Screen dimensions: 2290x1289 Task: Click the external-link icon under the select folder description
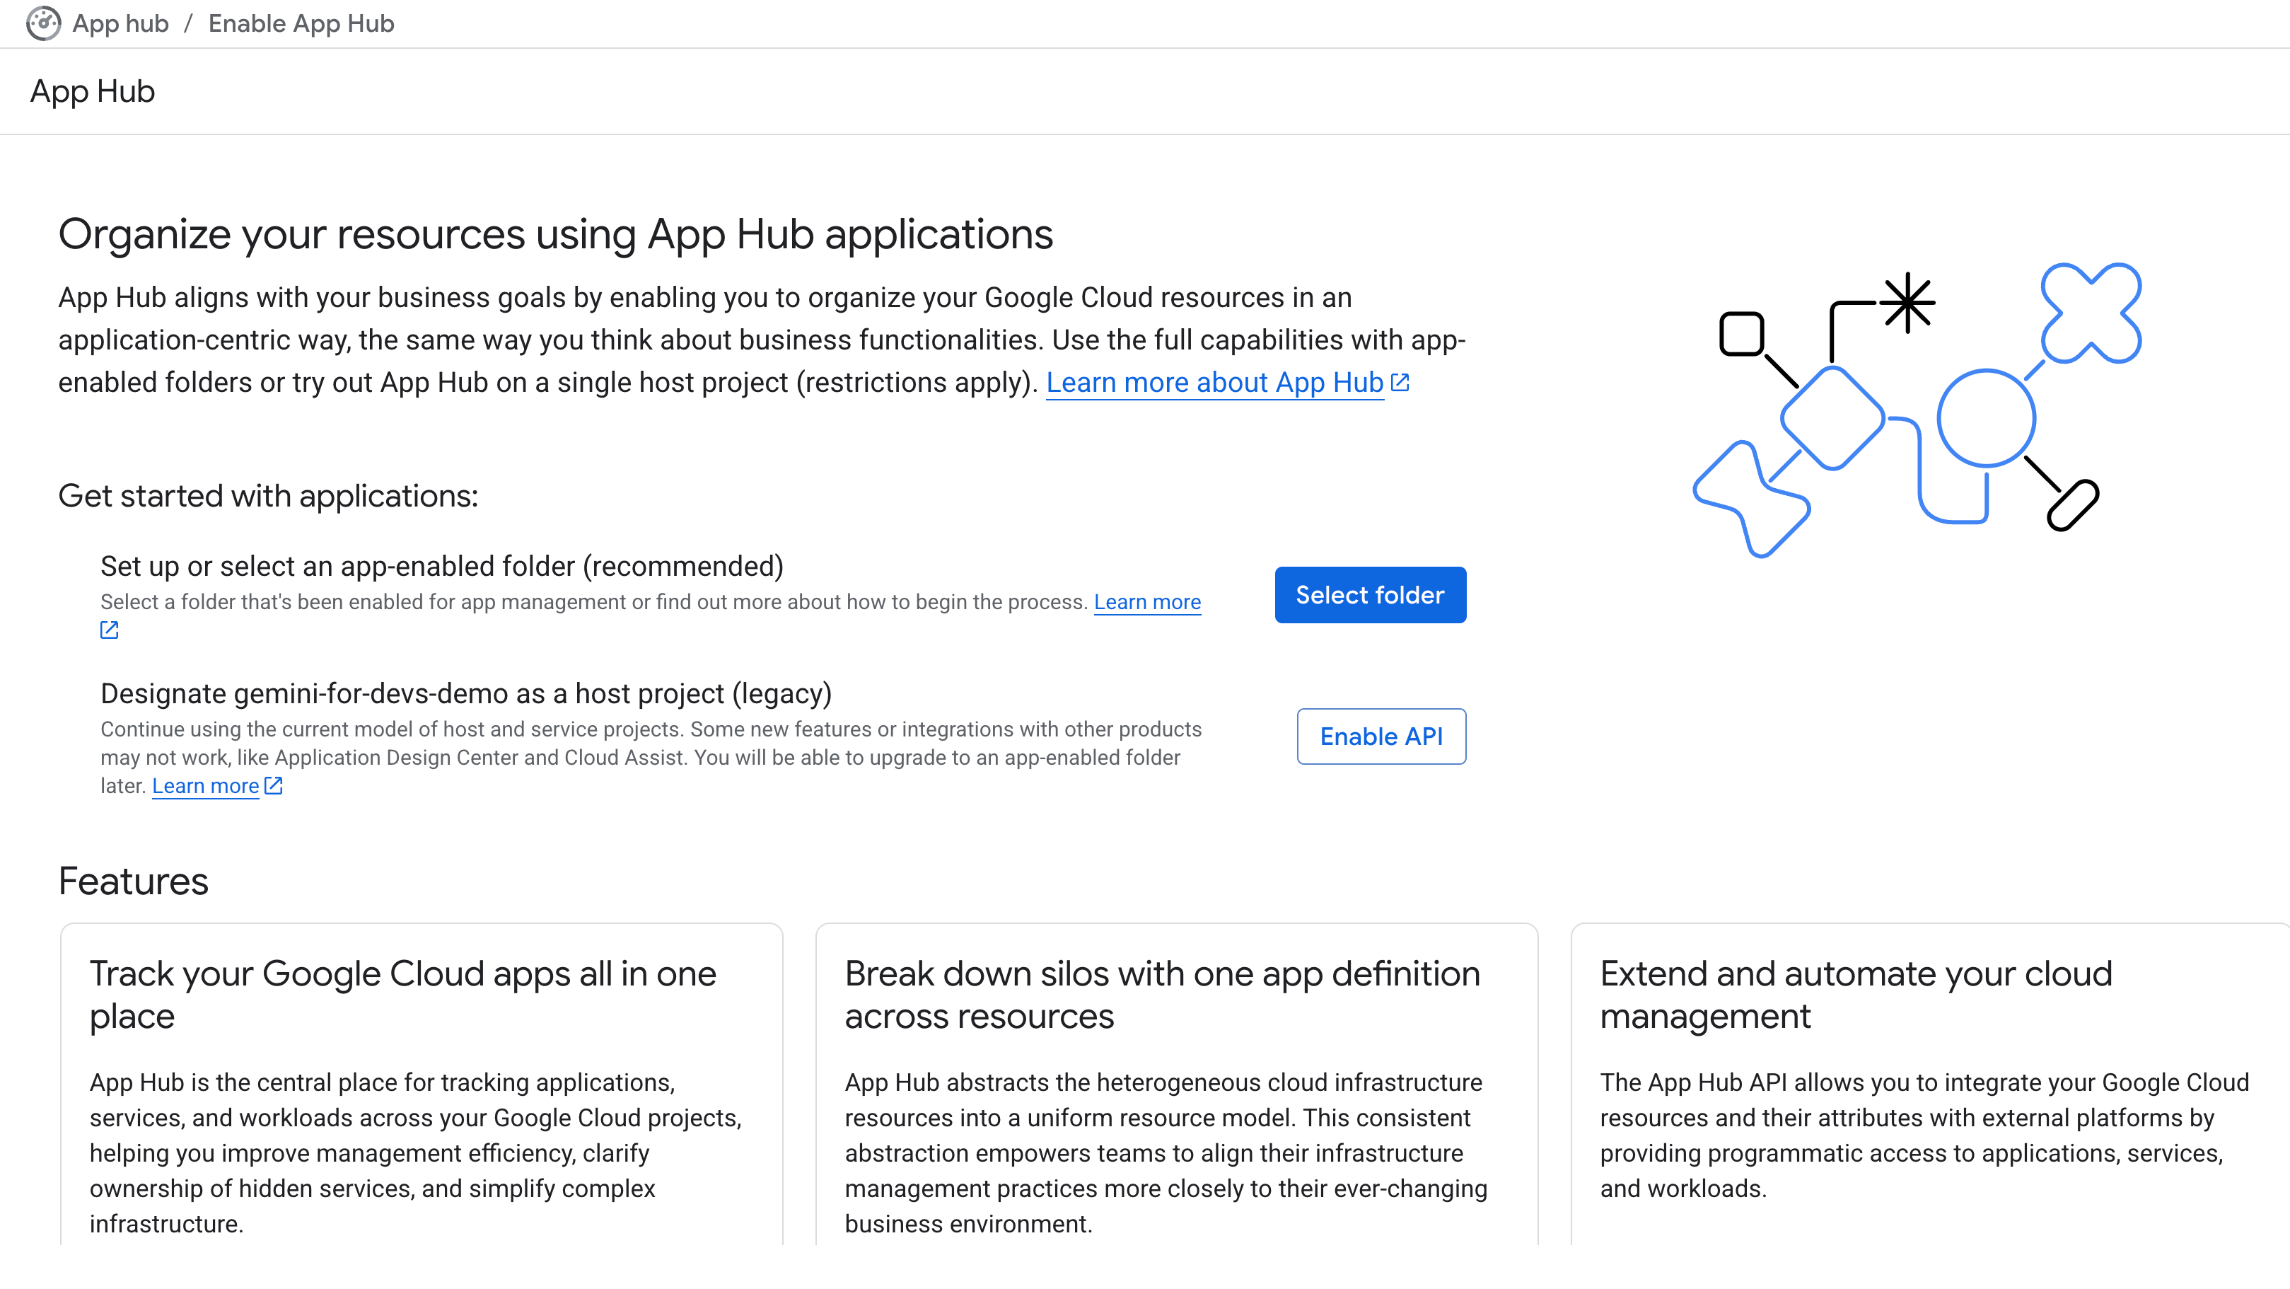110,631
